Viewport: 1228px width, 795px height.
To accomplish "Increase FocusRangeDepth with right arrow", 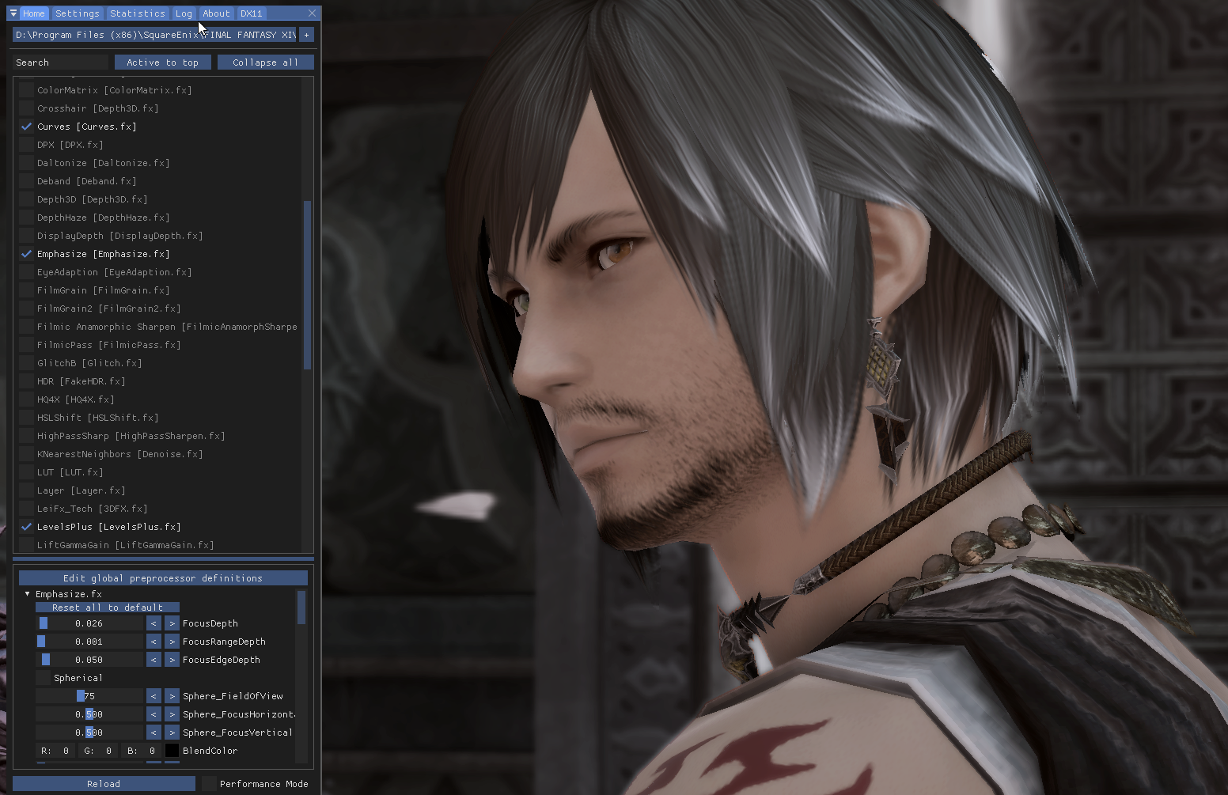I will [172, 642].
